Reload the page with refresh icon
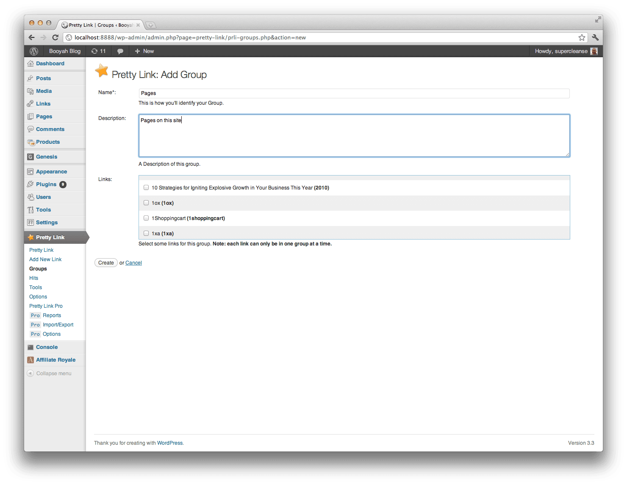Image resolution: width=627 pixels, height=485 pixels. (x=55, y=37)
